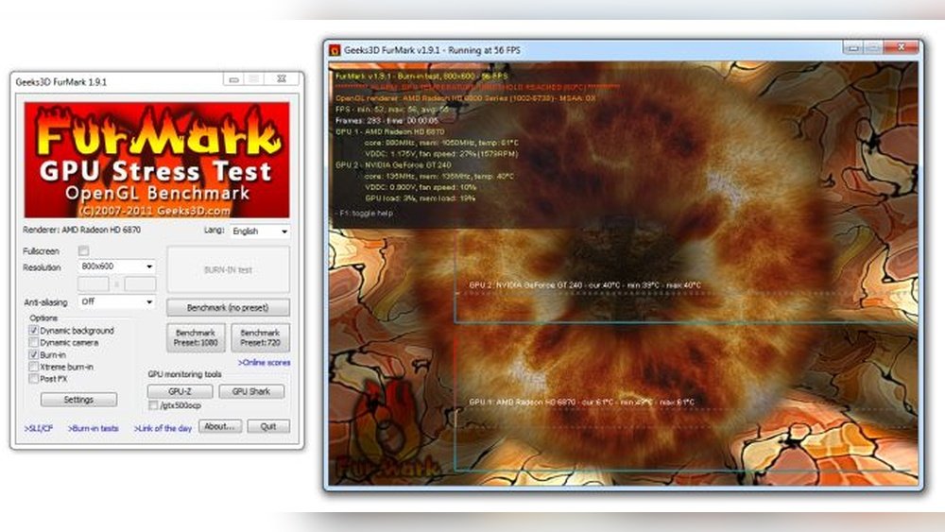Click the Benchmark (no preset) button
The image size is (945, 532).
click(x=228, y=308)
